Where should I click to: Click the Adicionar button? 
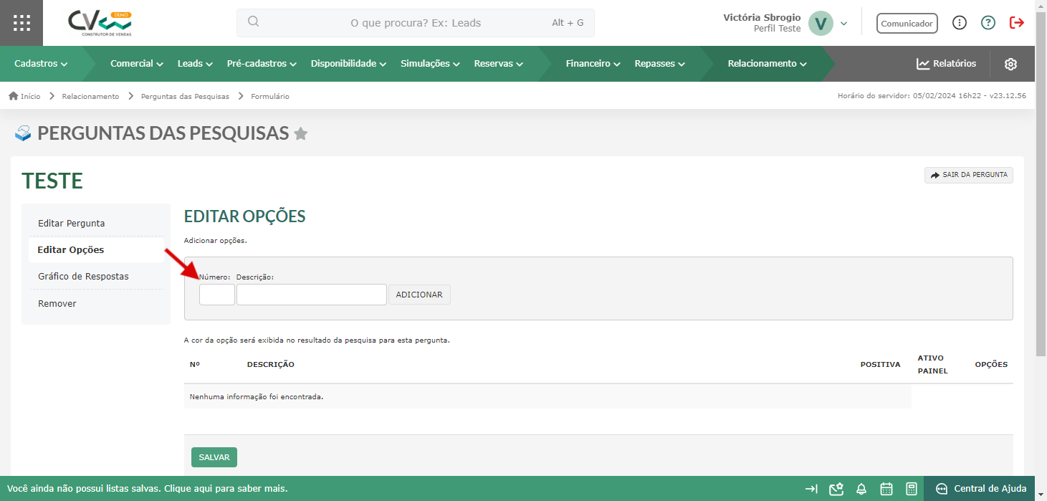tap(419, 295)
